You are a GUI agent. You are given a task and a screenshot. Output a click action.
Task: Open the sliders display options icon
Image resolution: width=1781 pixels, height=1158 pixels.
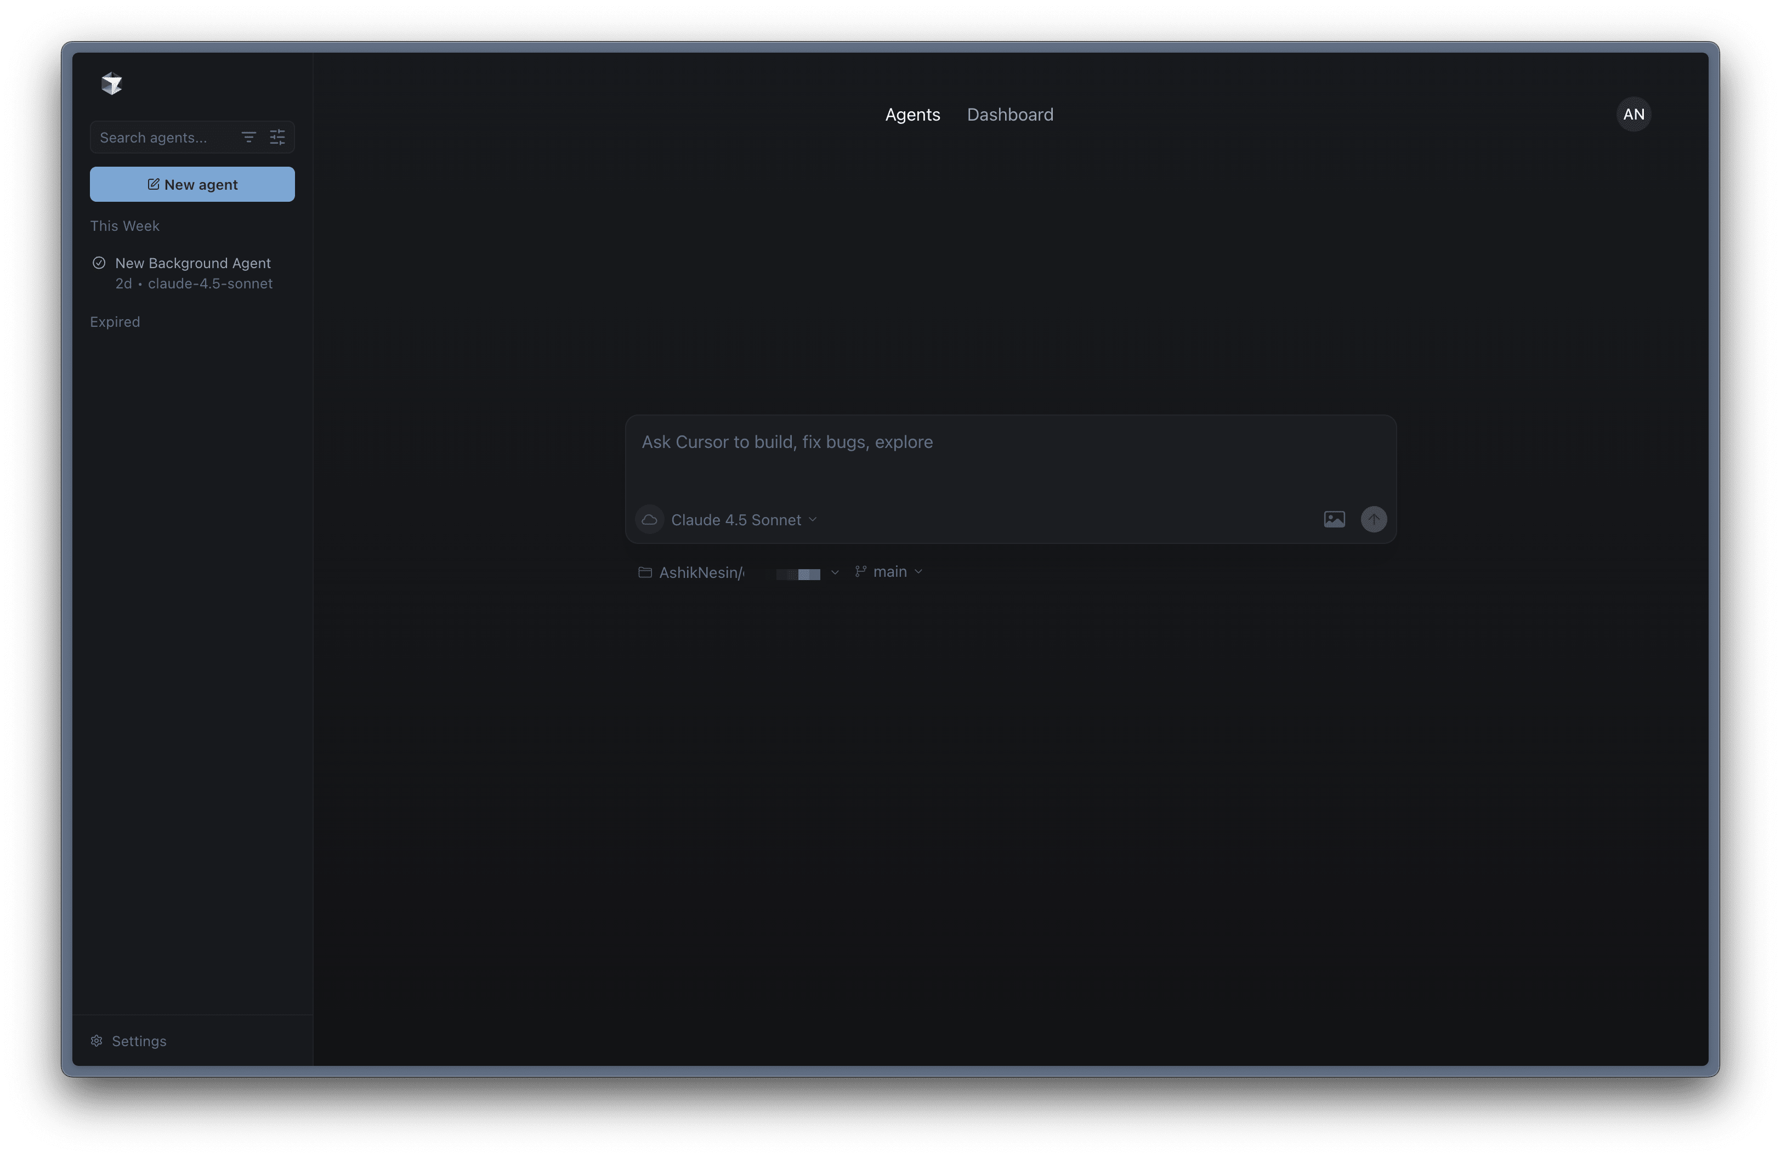pyautogui.click(x=277, y=137)
